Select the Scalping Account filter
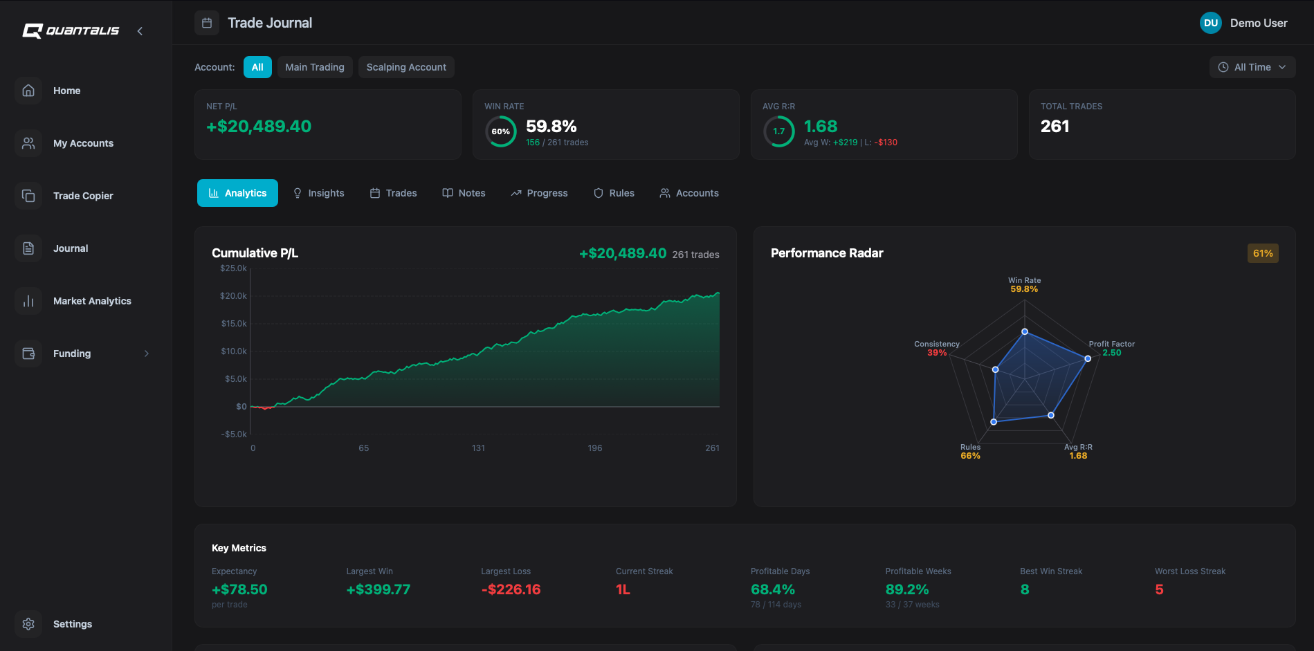Screen dimensions: 1314x651 [x=406, y=67]
